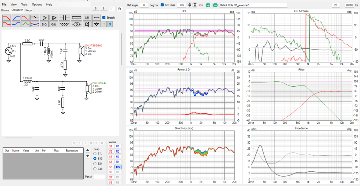Screen dimensions: 360x186
Task: Move parameter down with the down arrow
Action: (87, 156)
